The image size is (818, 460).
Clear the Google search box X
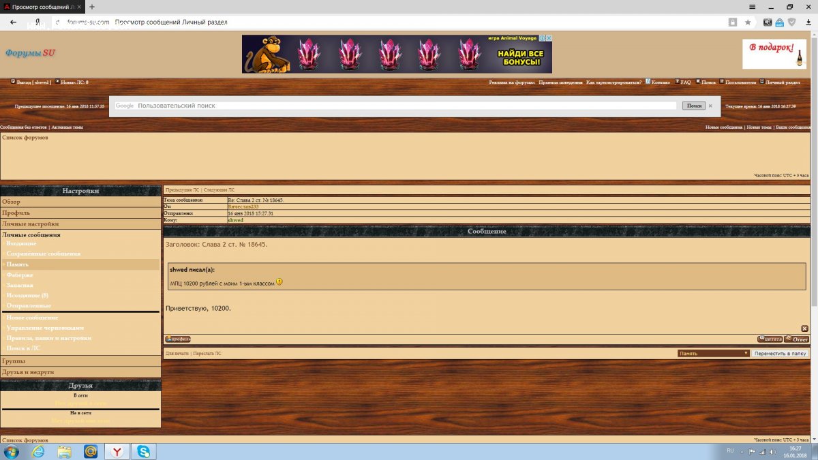coord(710,106)
